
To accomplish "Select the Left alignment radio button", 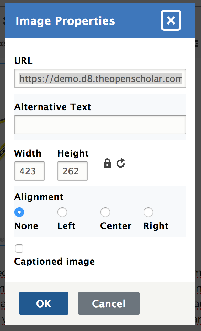I will tap(62, 212).
